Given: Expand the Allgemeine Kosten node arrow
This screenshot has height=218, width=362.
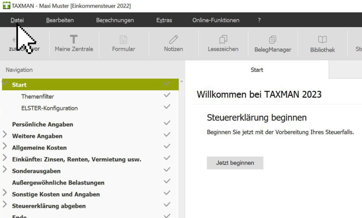Looking at the screenshot, I should click(5, 146).
